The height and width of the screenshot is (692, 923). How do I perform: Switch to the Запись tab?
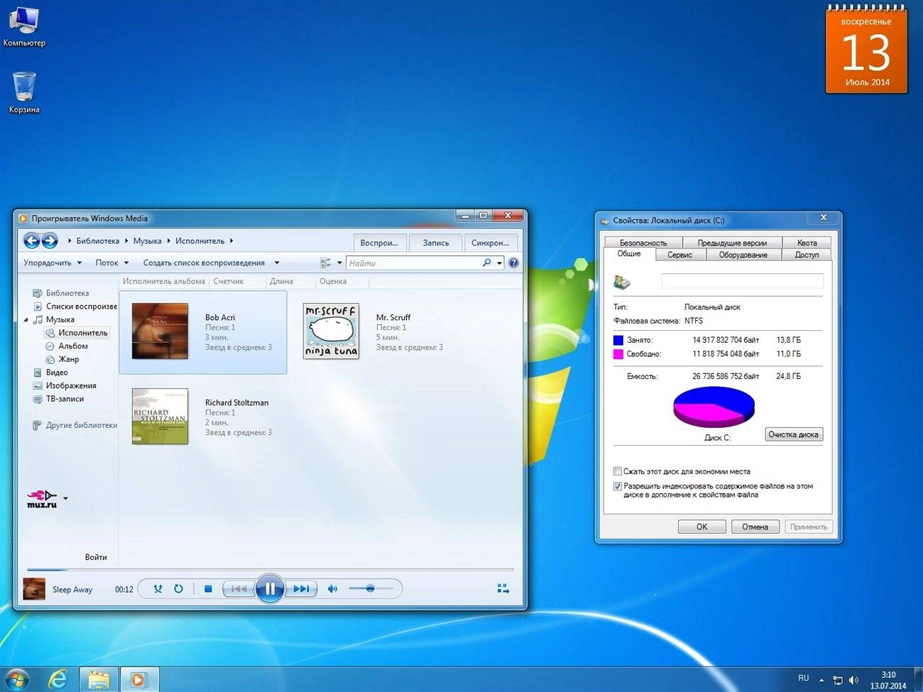[x=436, y=243]
